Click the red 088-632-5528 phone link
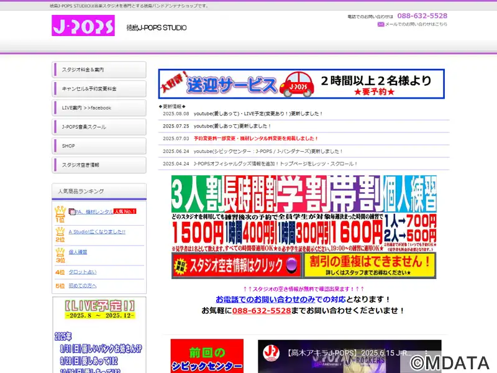Screen dimensions: 497x373 (262, 310)
